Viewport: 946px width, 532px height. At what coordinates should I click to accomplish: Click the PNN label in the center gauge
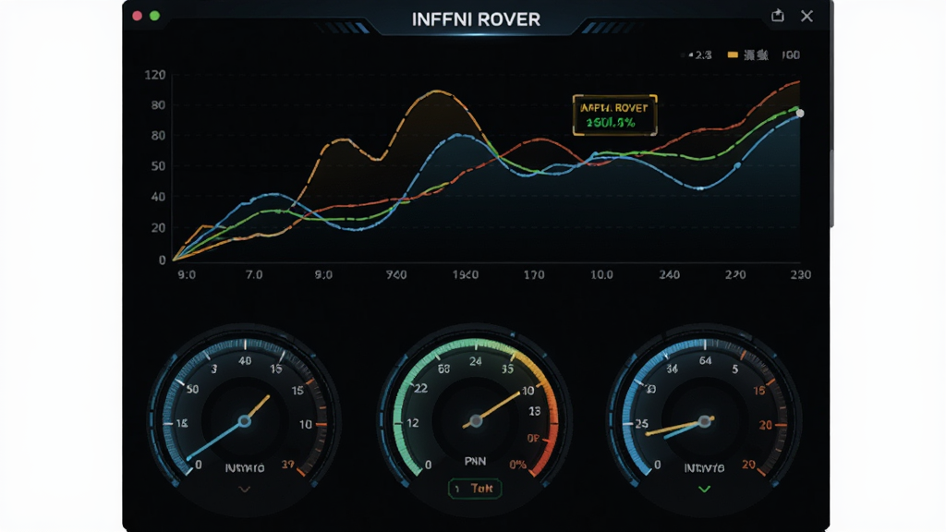pos(476,462)
